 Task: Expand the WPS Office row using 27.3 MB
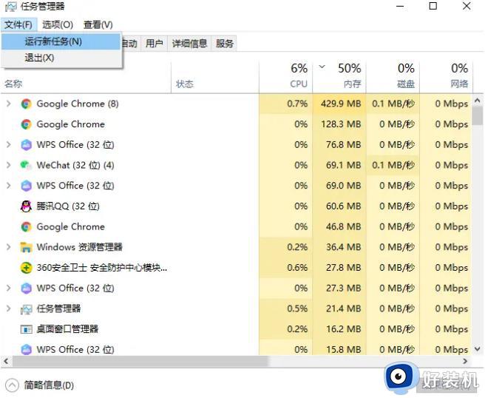click(x=9, y=288)
